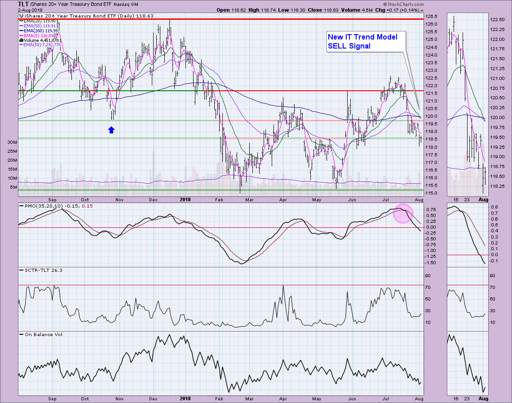Image resolution: width=512 pixels, height=403 pixels.
Task: Click the volume bars icon in legend
Action: (x=20, y=40)
